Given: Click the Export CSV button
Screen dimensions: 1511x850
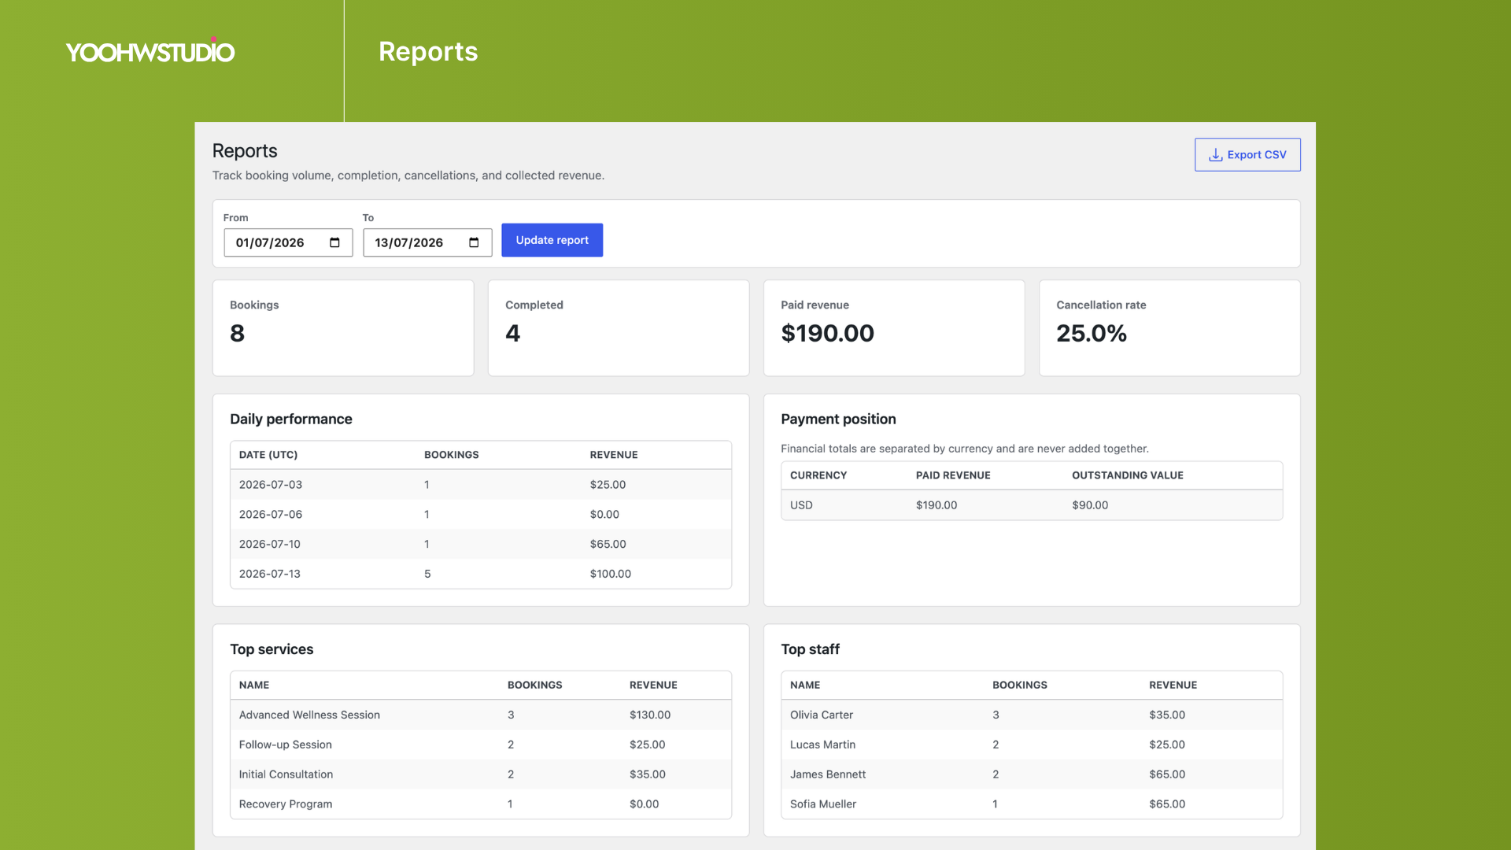Looking at the screenshot, I should click(1247, 155).
